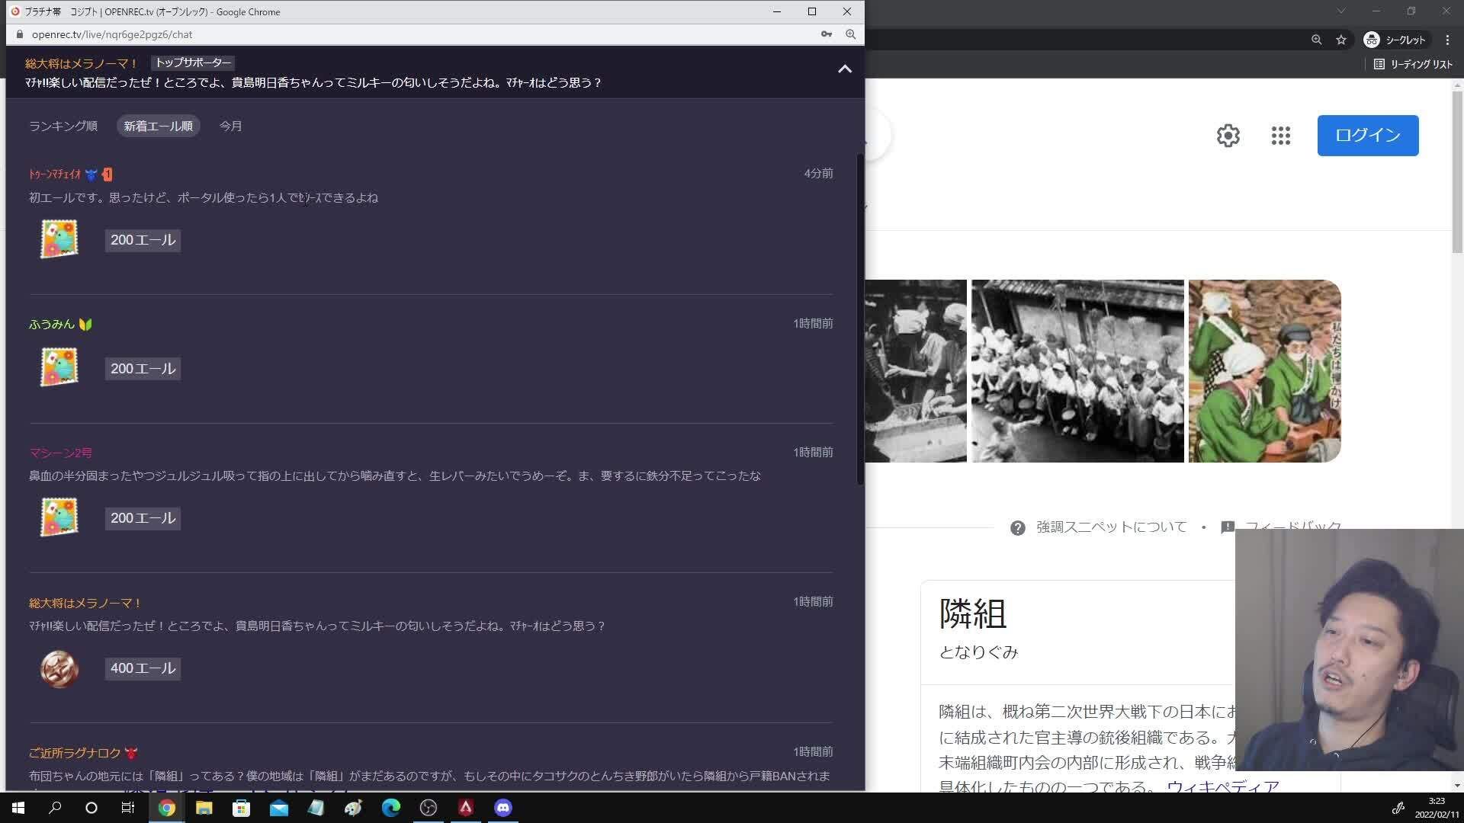Screen dimensions: 1464x823
Task: Click the bronze medal icon beside 400 エール
Action: 59,668
